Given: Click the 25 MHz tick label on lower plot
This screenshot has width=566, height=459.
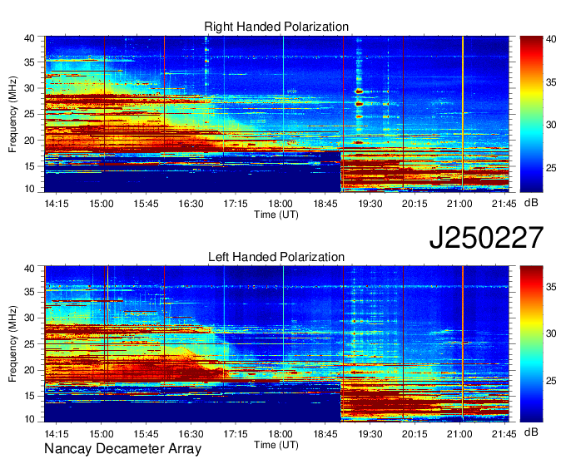Looking at the screenshot, I should 29,344.
